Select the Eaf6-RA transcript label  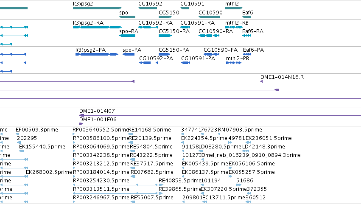point(253,31)
